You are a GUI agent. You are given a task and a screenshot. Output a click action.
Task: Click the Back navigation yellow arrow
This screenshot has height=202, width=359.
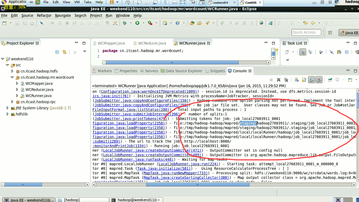pyautogui.click(x=313, y=23)
